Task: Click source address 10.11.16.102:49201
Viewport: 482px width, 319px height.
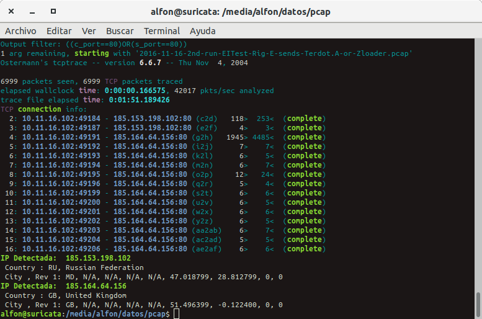Action: 61,212
